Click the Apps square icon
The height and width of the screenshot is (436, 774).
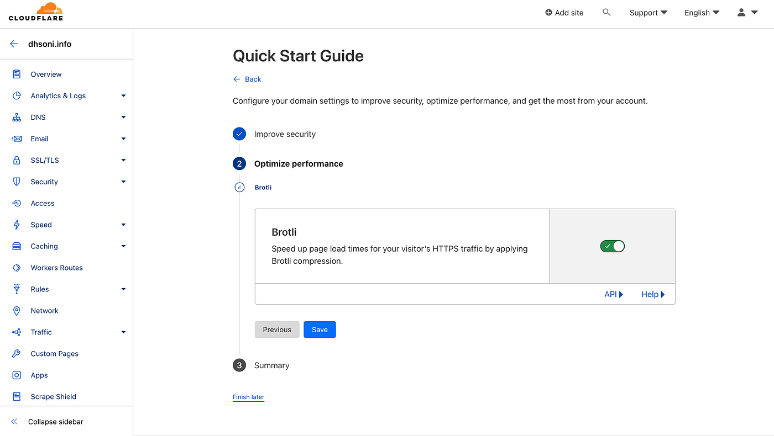17,375
